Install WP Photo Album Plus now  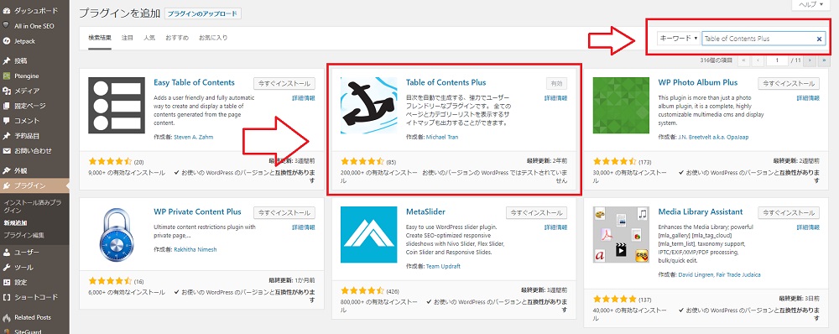[789, 84]
